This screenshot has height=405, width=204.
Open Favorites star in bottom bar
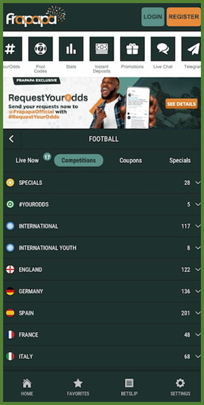click(78, 387)
